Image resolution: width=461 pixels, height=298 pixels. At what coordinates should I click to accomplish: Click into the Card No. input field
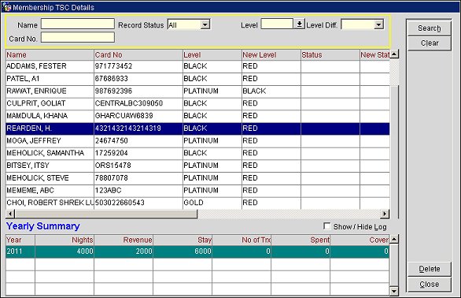pyautogui.click(x=78, y=37)
